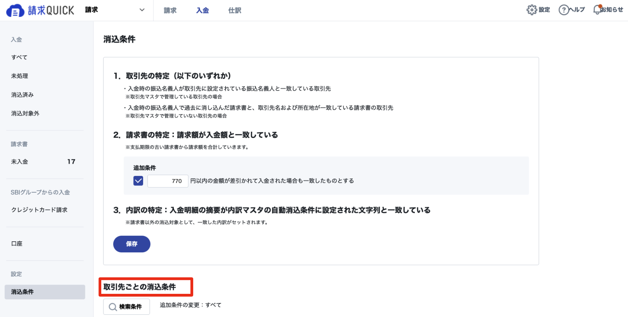
Task: Click the magnifier icon inside 検索条件
Action: click(112, 307)
